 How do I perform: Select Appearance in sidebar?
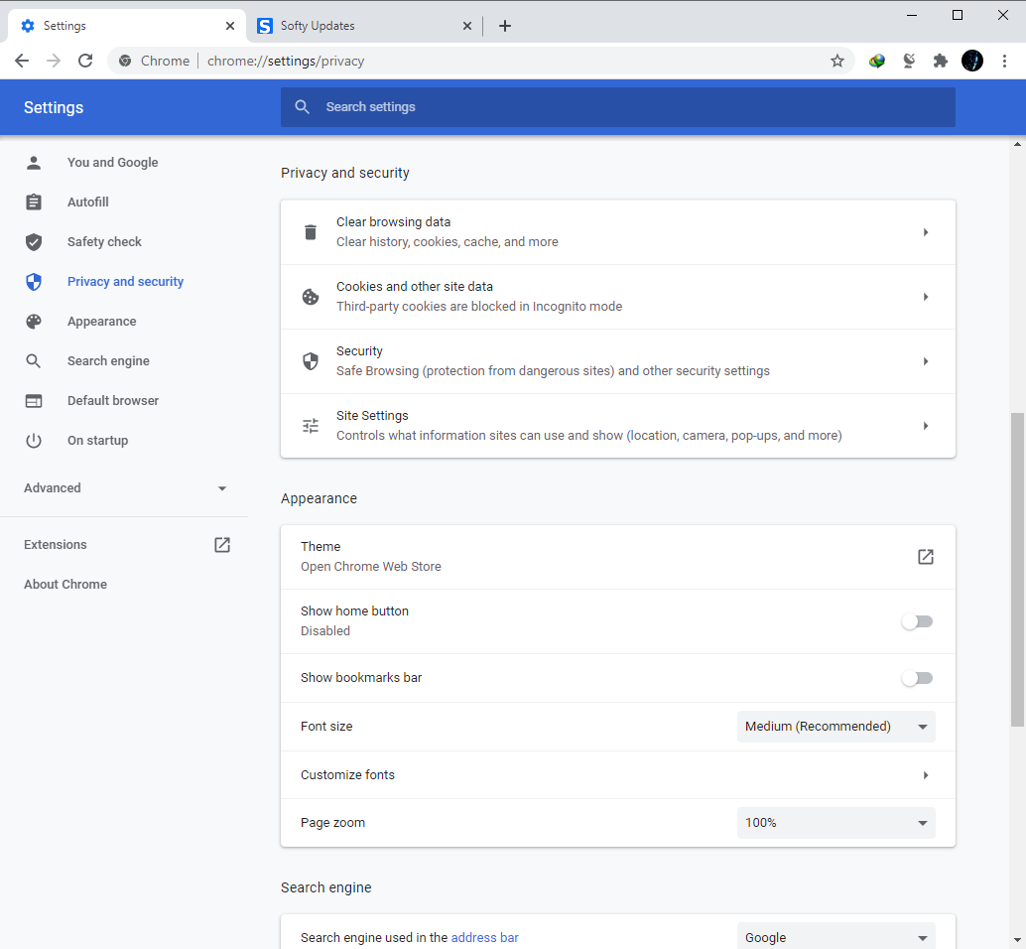click(x=101, y=322)
